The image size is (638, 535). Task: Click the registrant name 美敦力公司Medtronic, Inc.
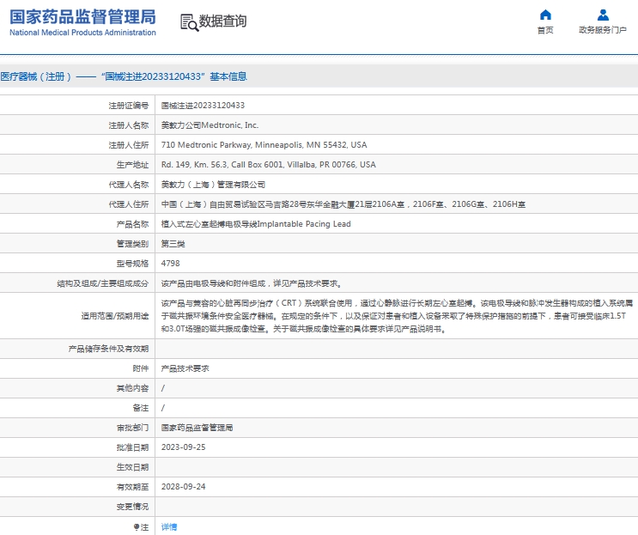(x=210, y=125)
